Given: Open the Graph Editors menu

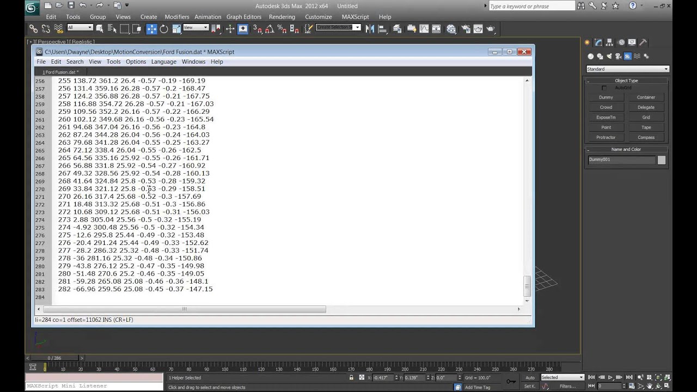Looking at the screenshot, I should click(x=244, y=17).
